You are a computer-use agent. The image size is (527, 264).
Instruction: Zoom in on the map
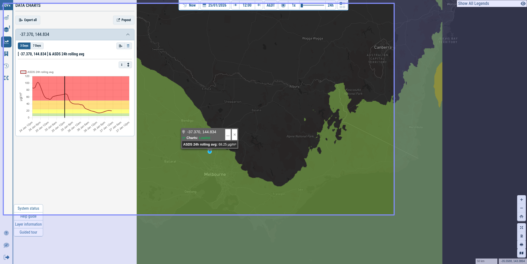pos(522,200)
